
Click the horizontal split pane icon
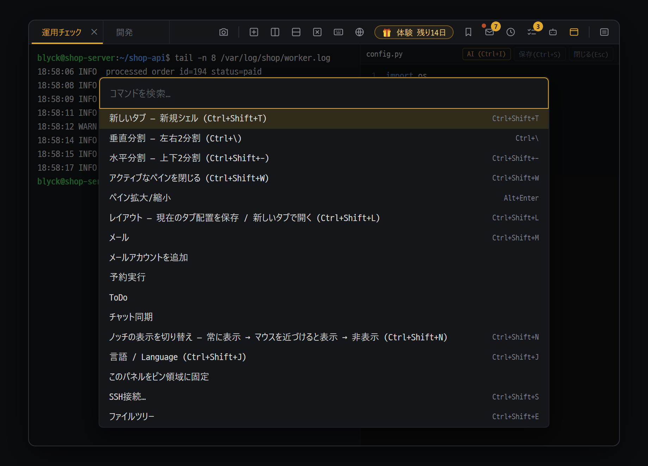(296, 32)
